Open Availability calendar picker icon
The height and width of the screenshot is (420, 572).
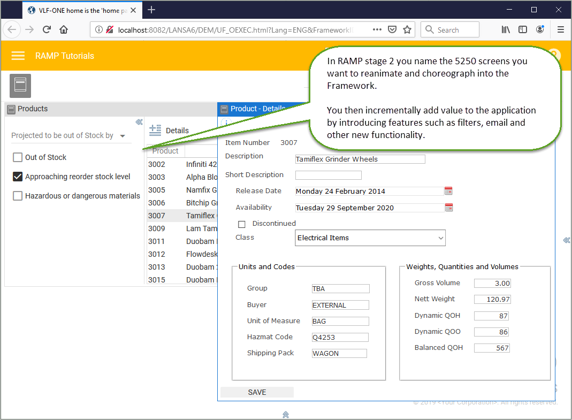click(449, 208)
